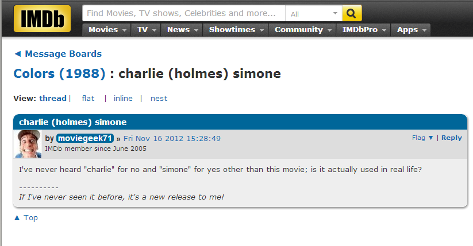This screenshot has width=473, height=246.
Task: Open the Showtimes menu
Action: pos(236,30)
